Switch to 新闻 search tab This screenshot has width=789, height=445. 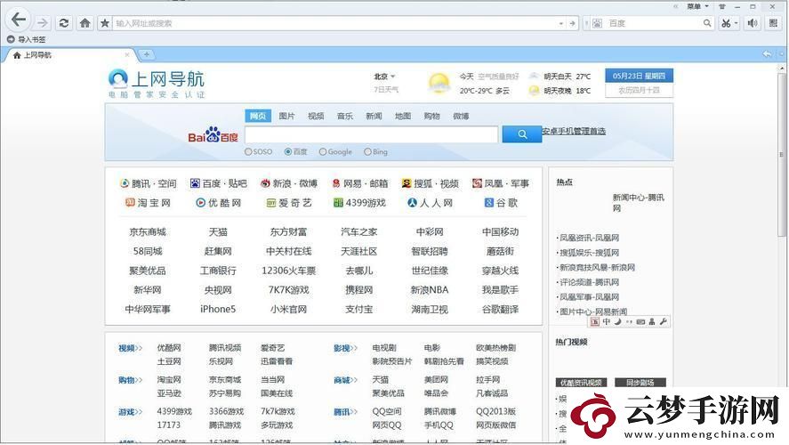click(x=374, y=116)
